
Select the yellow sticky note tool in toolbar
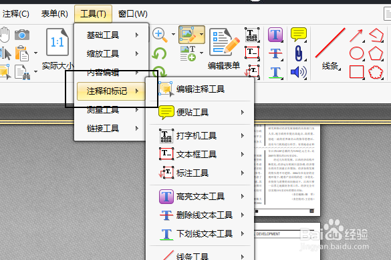[299, 35]
